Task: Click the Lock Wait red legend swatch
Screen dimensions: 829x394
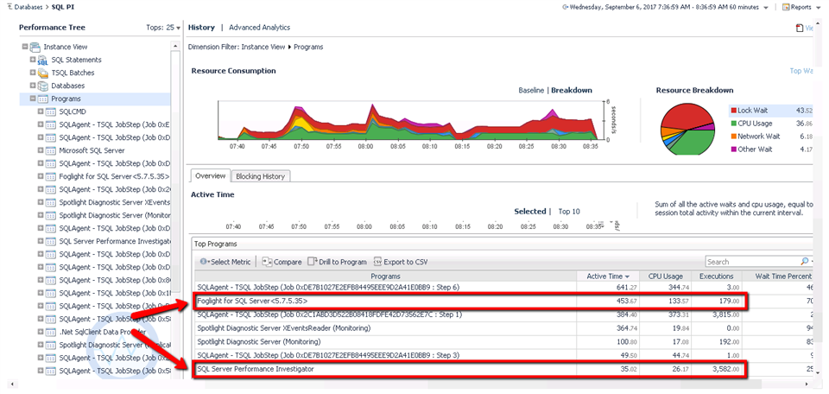Action: click(734, 111)
